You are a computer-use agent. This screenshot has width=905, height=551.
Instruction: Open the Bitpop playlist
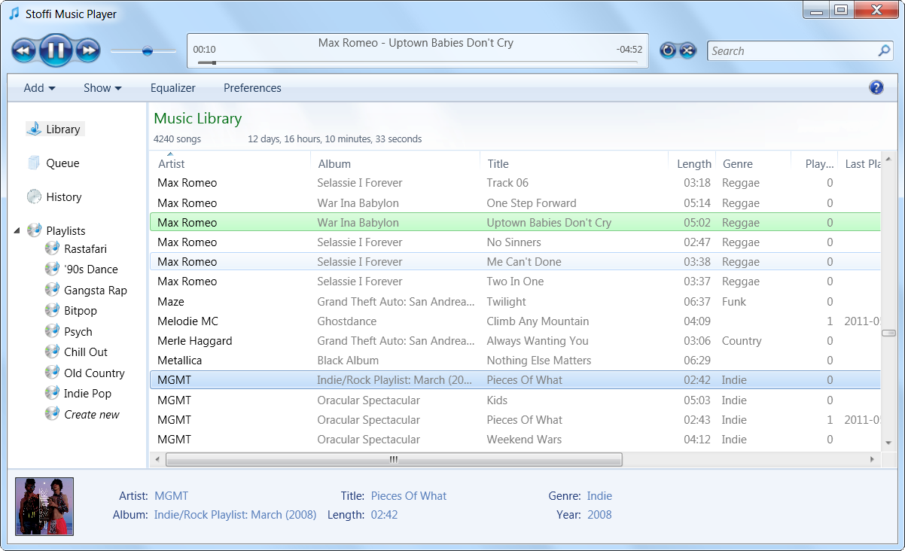(81, 311)
